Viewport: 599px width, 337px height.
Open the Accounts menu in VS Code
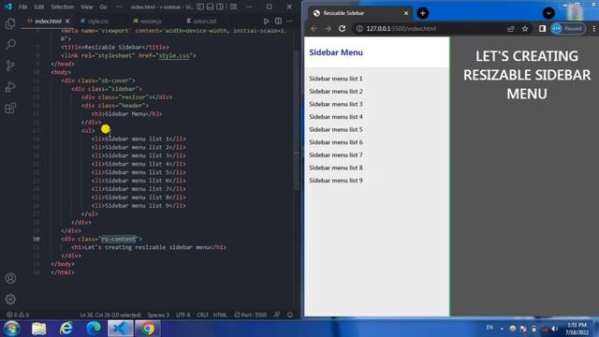[x=10, y=278]
